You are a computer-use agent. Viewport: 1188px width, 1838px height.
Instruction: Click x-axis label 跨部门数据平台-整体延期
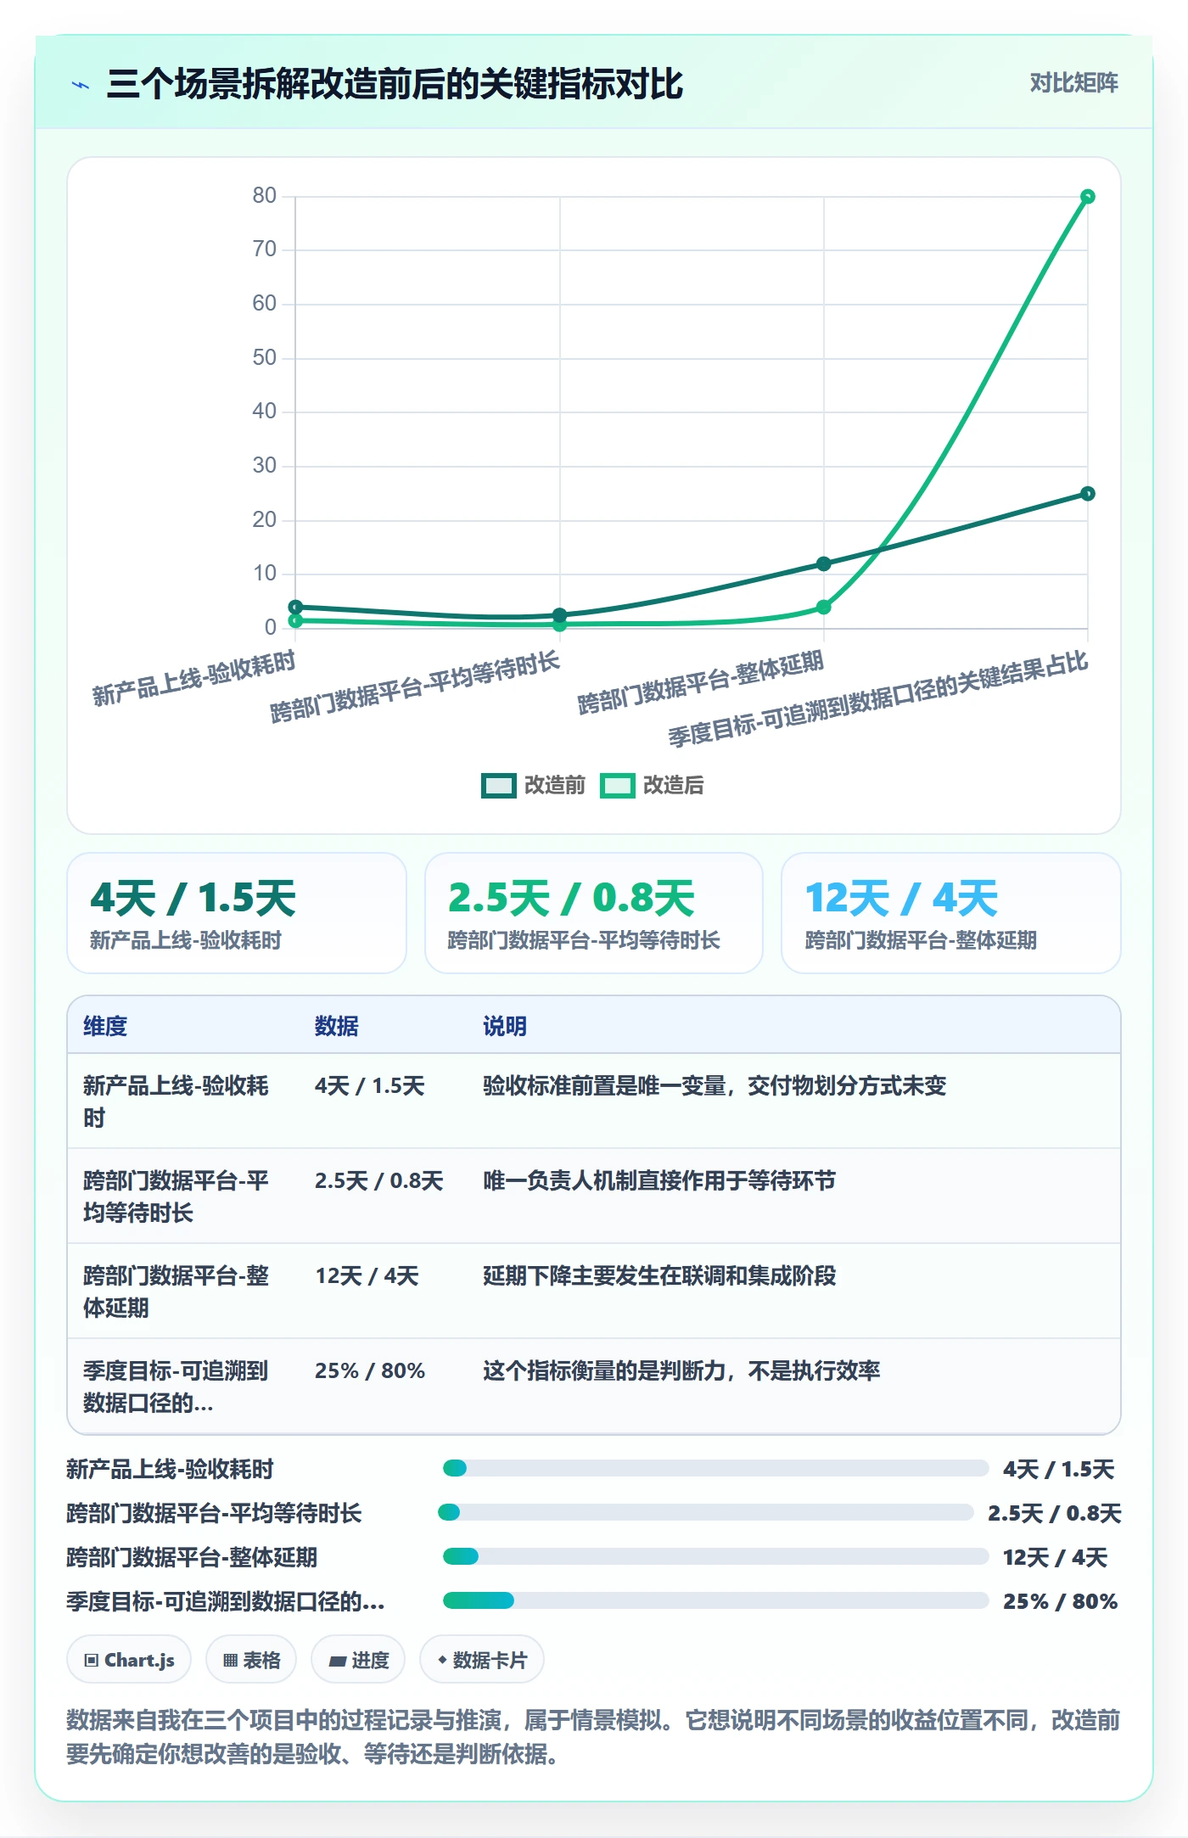pos(700,682)
